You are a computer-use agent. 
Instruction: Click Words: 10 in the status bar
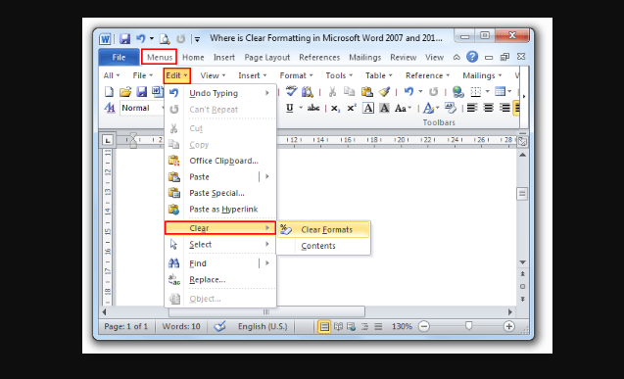(181, 326)
